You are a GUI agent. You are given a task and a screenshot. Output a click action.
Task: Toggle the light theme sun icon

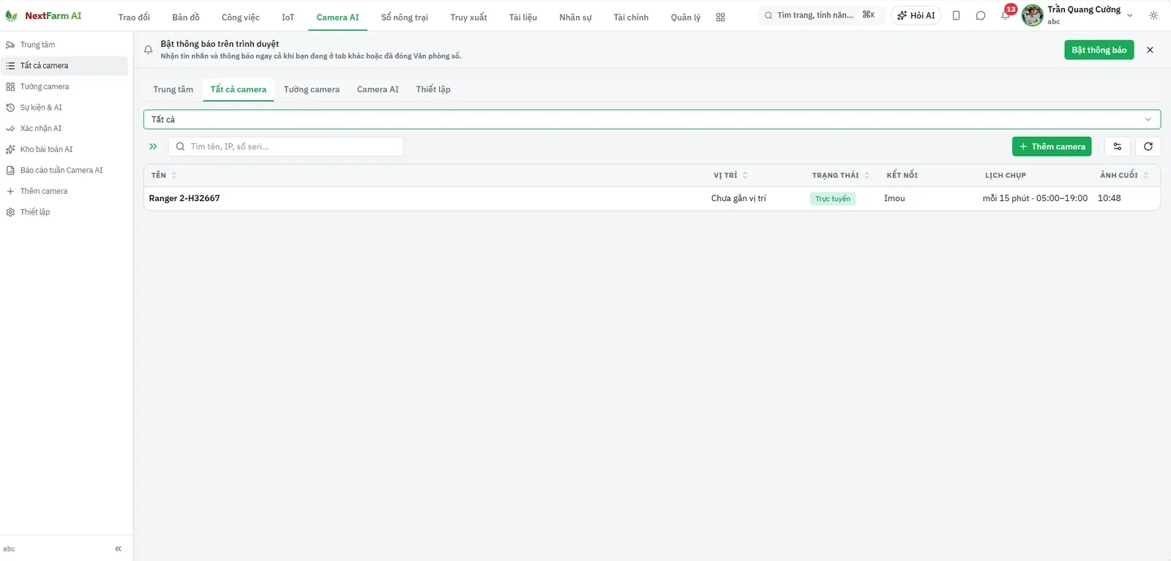click(x=1153, y=15)
